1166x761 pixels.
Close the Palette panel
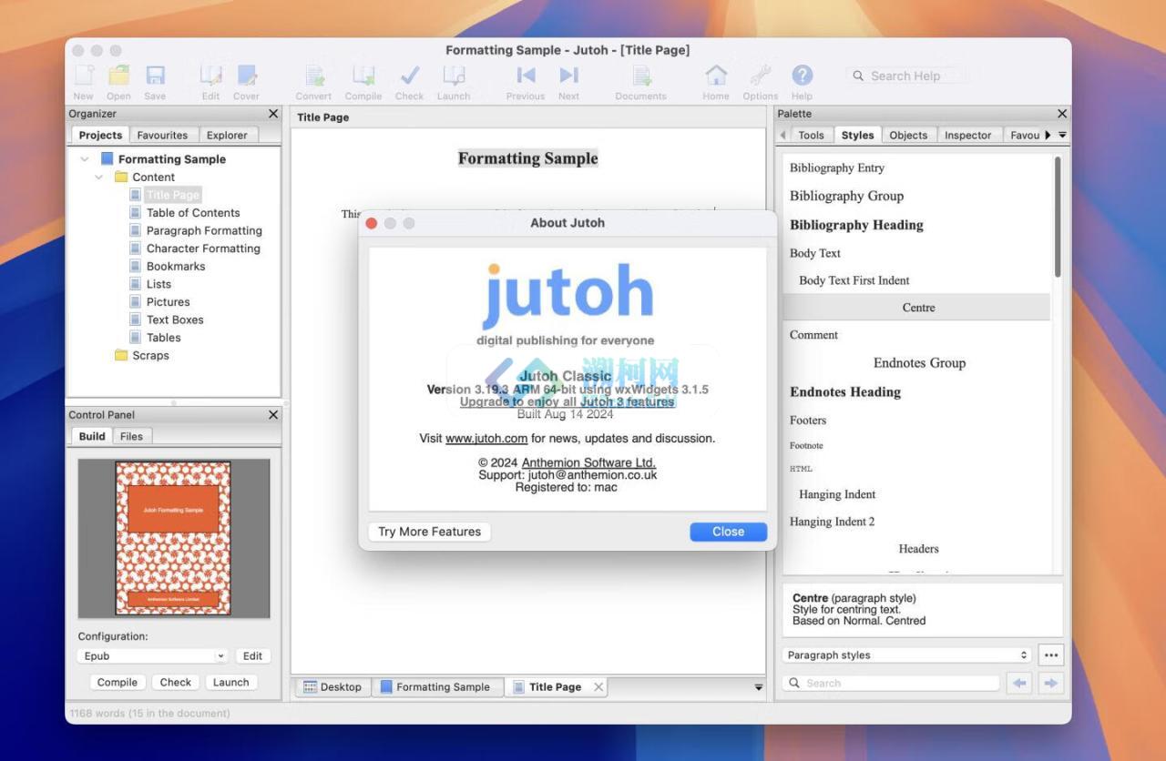(x=1061, y=114)
